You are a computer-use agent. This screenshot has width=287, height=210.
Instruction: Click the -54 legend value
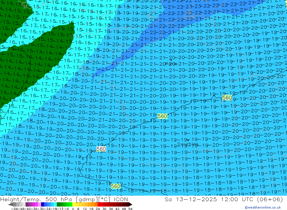coord(14,209)
